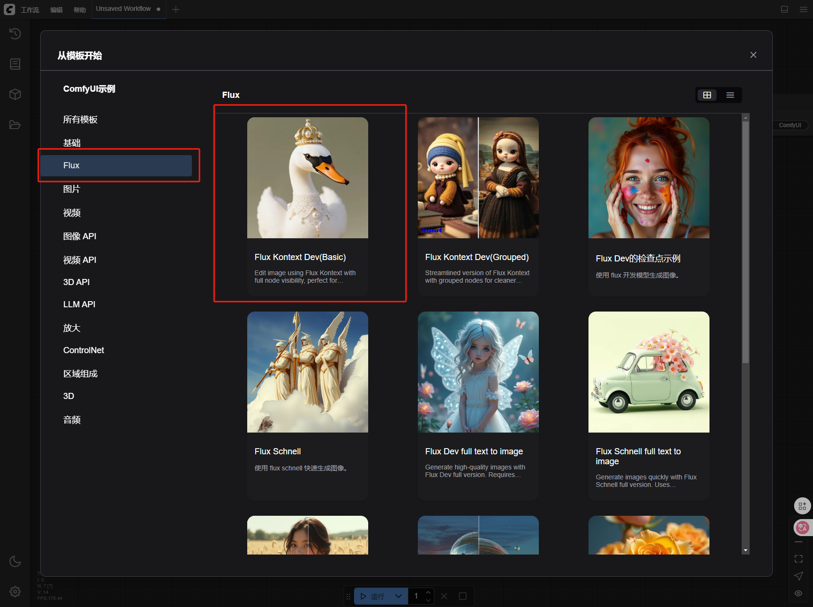Viewport: 813px width, 607px height.
Task: Click the stop square icon in run bar
Action: pos(463,596)
